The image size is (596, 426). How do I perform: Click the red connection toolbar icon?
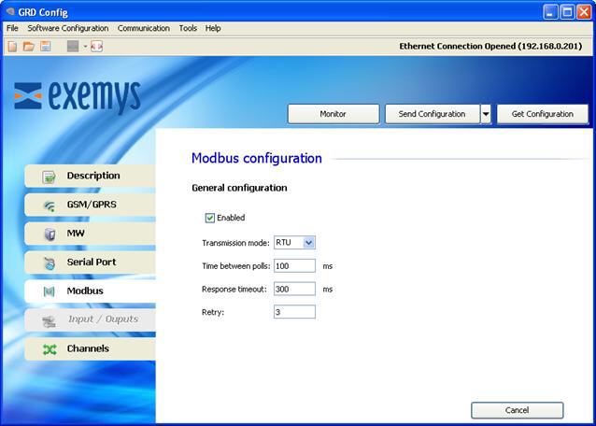coord(97,46)
